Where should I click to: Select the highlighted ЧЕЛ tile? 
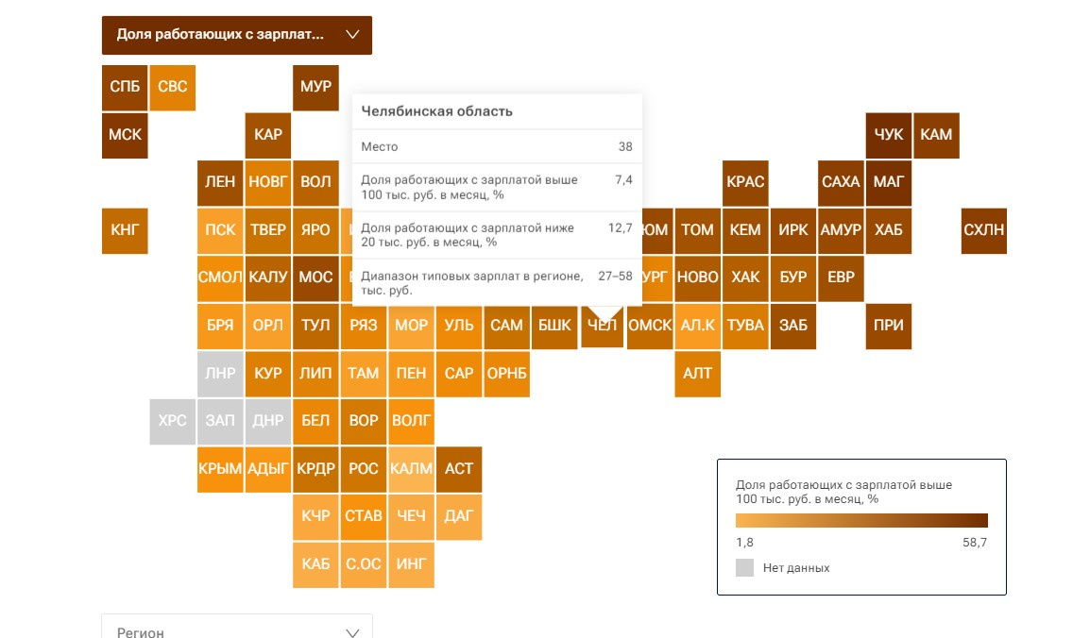[602, 327]
